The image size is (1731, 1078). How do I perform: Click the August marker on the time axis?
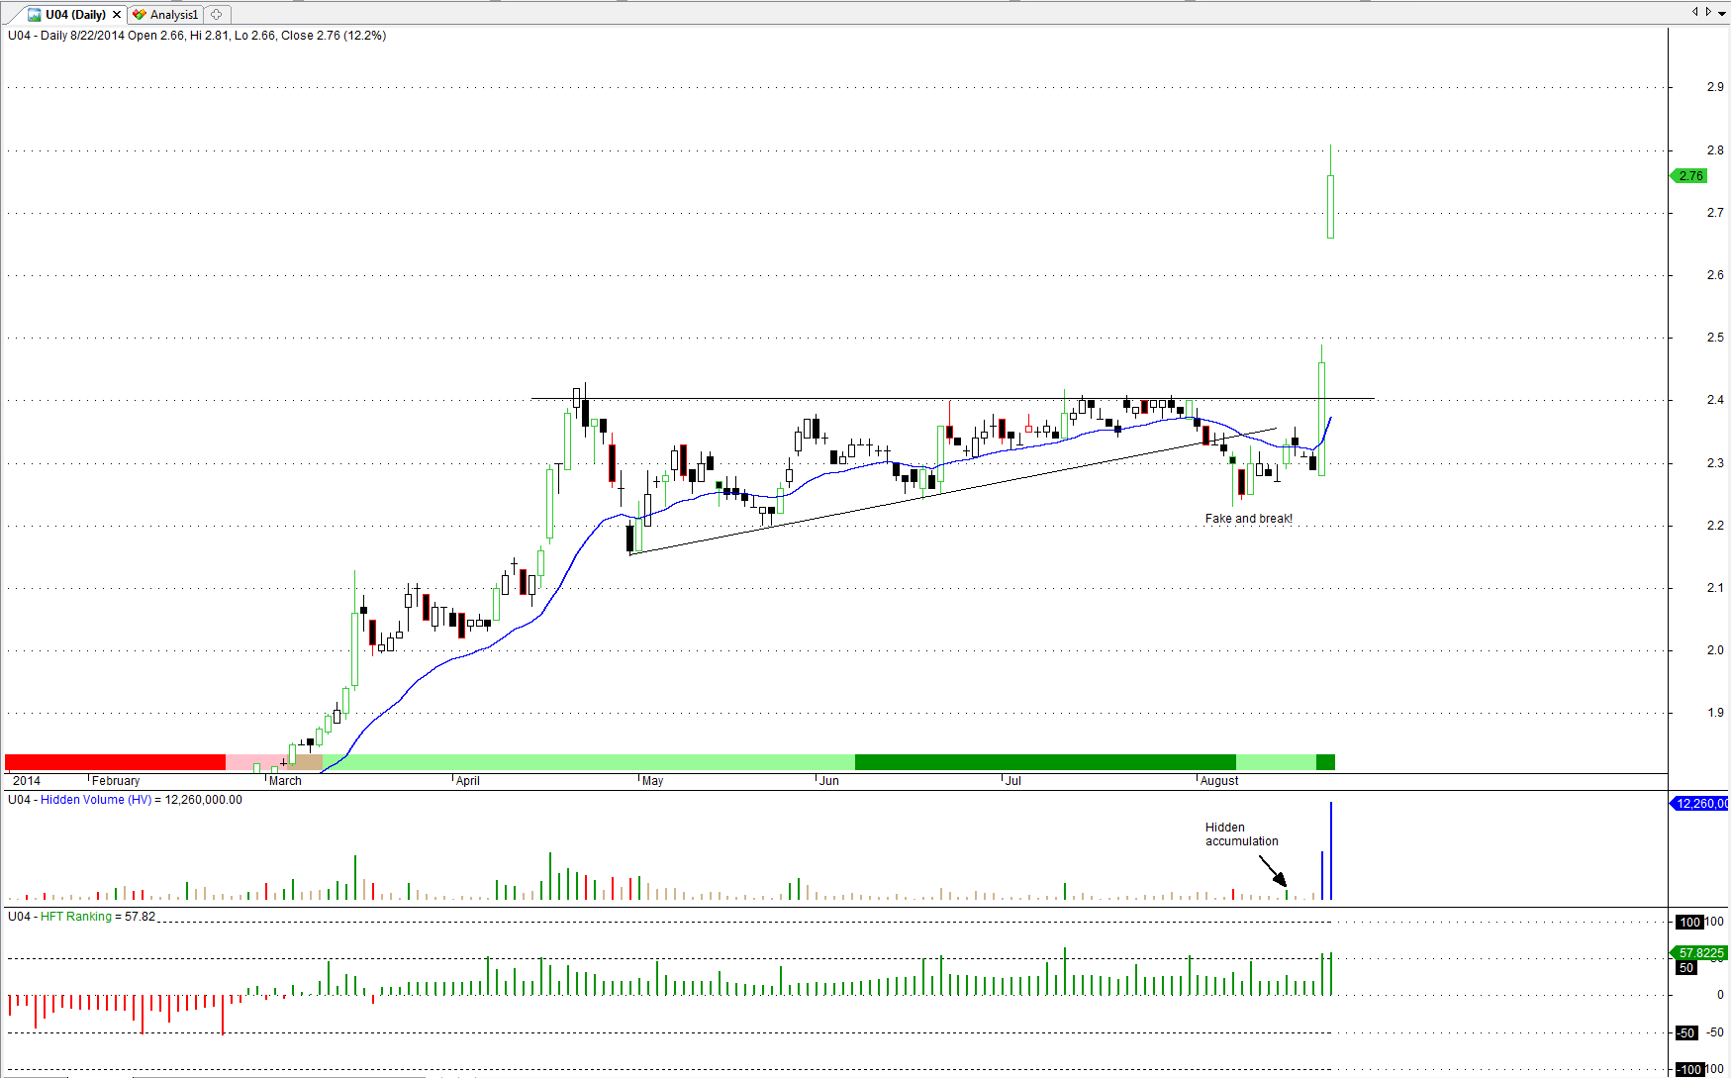tap(1218, 781)
